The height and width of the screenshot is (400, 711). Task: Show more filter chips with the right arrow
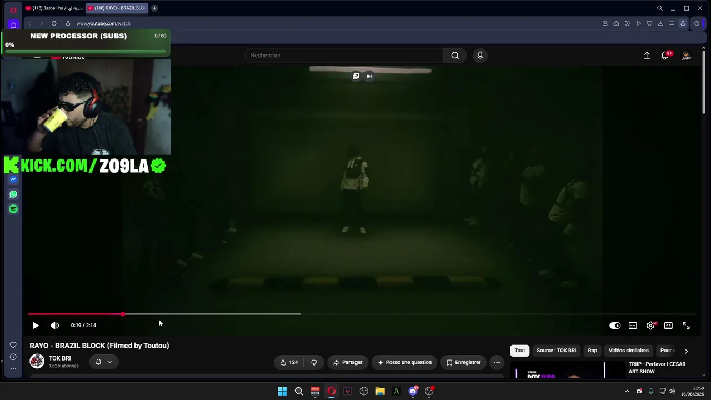[x=686, y=351]
